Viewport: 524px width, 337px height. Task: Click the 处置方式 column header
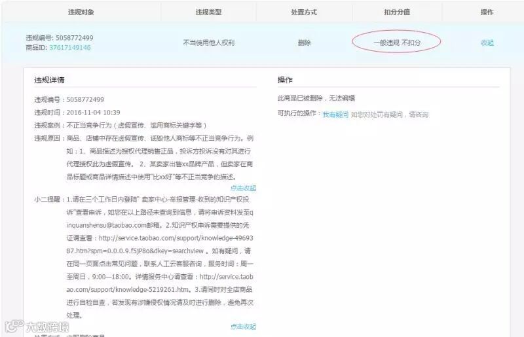(x=304, y=12)
